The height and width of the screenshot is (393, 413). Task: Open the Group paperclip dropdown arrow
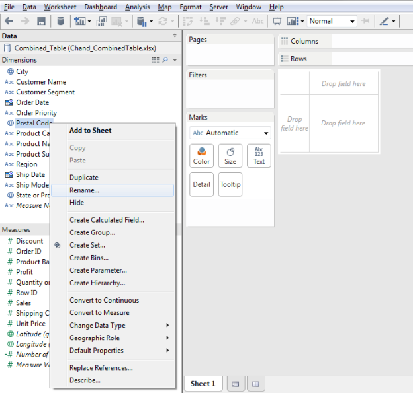(246, 22)
